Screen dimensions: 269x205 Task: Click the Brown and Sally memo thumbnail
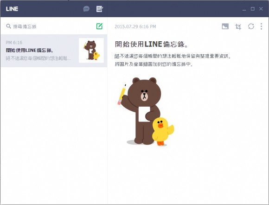pos(91,50)
